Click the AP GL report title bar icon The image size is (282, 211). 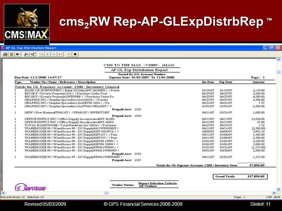click(3, 48)
